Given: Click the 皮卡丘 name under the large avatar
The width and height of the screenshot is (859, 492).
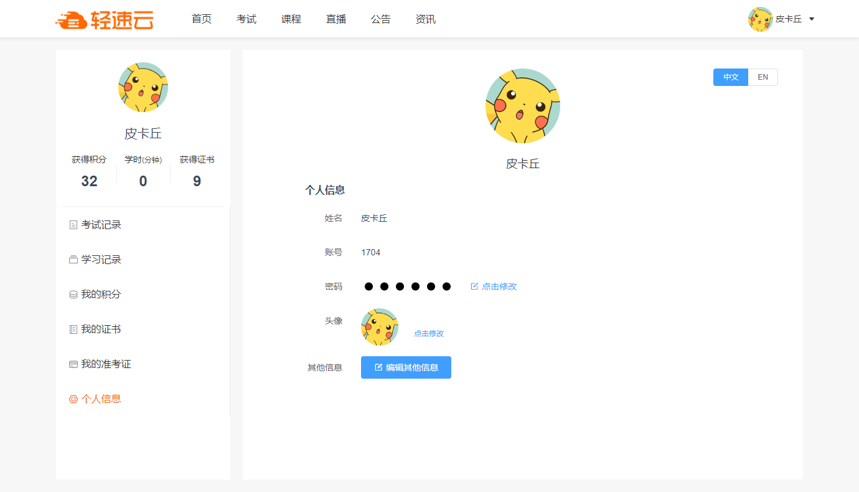Looking at the screenshot, I should (523, 164).
